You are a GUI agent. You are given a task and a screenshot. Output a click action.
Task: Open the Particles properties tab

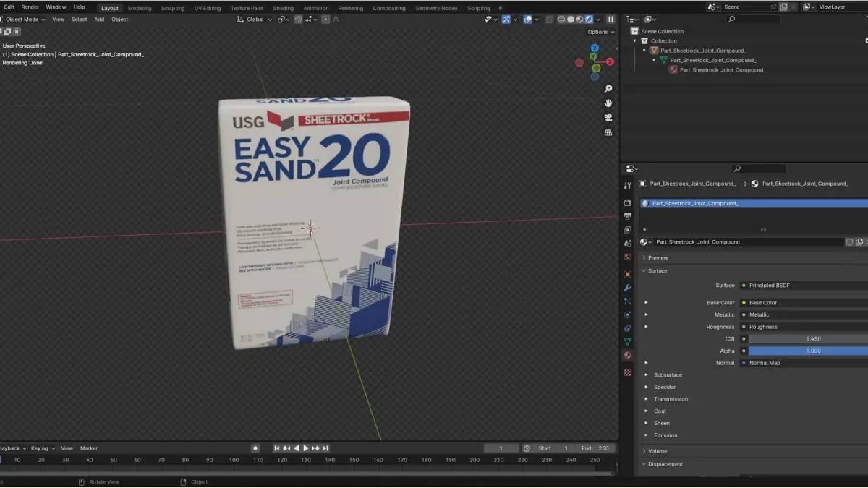(x=627, y=301)
